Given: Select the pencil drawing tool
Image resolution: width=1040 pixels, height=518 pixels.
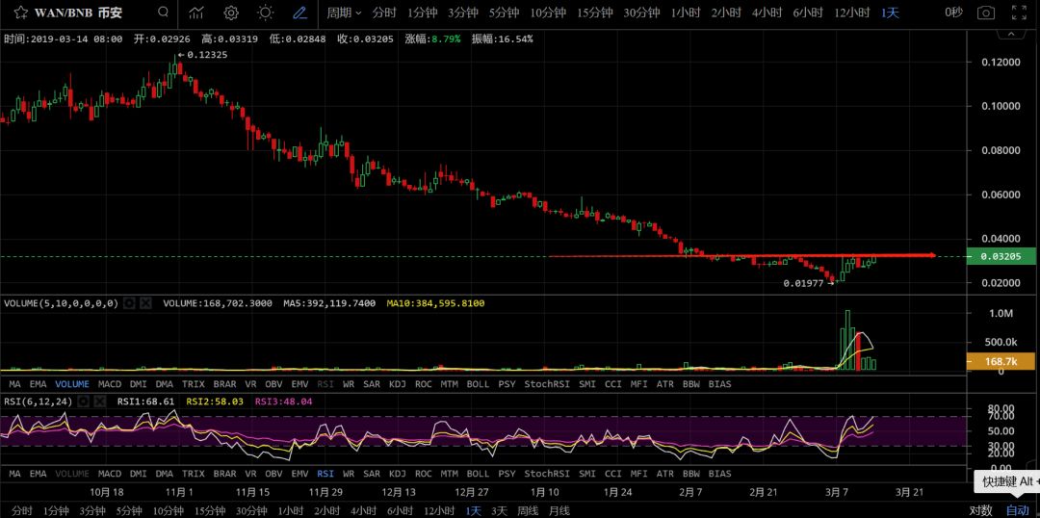Looking at the screenshot, I should pyautogui.click(x=300, y=13).
